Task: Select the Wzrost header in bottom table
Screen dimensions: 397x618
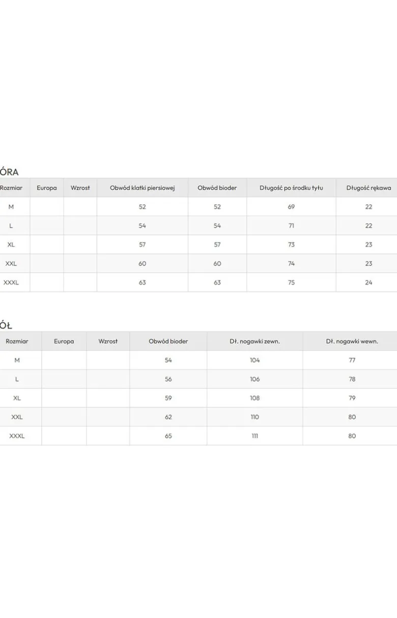Action: tap(108, 341)
